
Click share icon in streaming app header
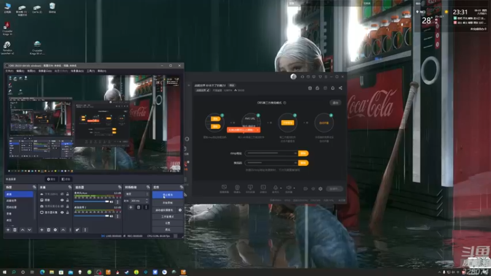[x=341, y=88]
